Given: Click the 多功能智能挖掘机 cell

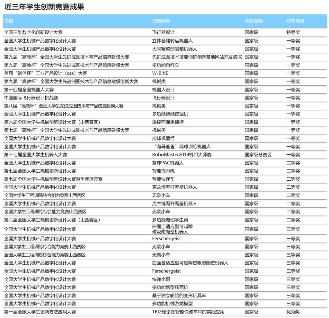Looking at the screenshot, I should pos(170,114).
